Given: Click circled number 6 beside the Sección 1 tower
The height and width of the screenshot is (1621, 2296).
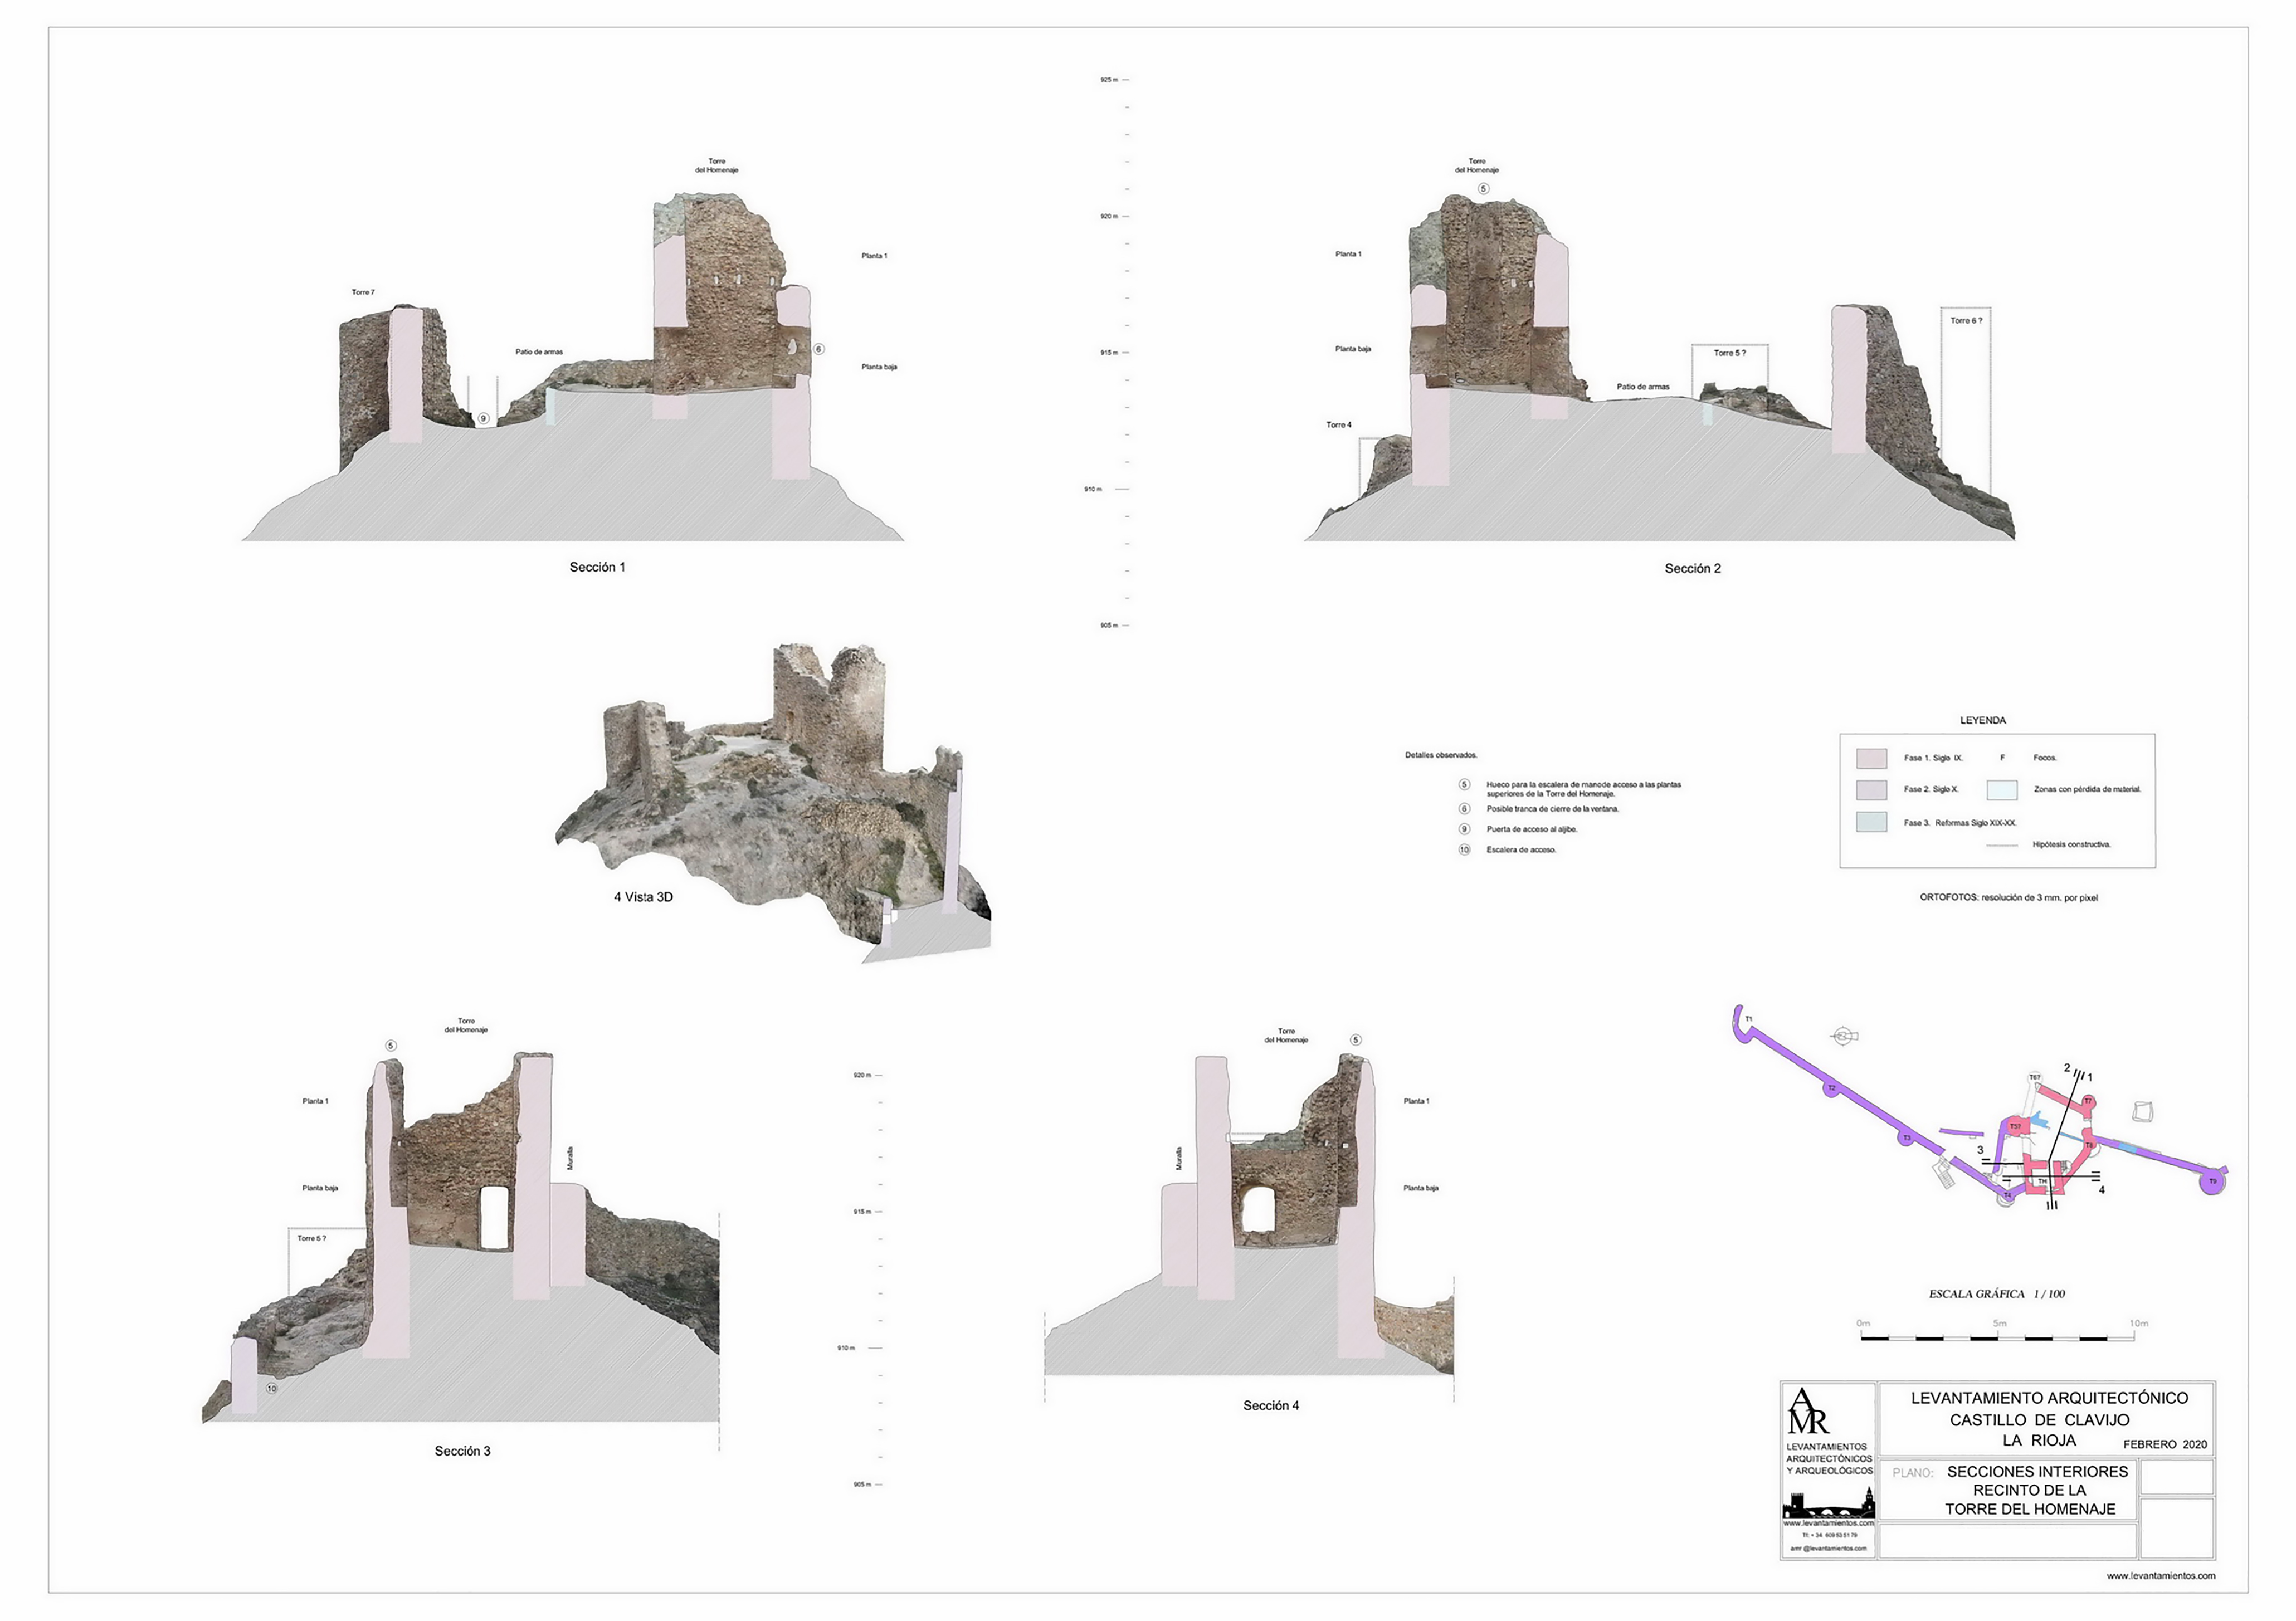Looking at the screenshot, I should tap(819, 349).
